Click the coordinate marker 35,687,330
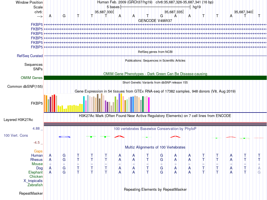267x200 pixels. coord(104,12)
